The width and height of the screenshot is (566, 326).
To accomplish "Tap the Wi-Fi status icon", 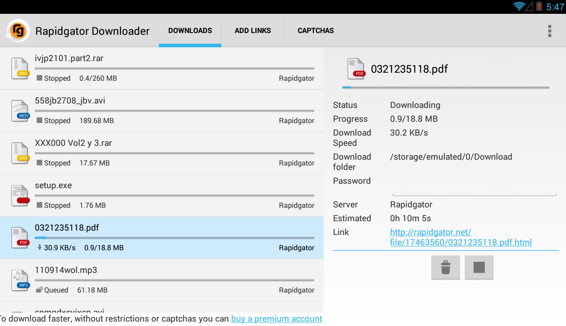I will (519, 6).
